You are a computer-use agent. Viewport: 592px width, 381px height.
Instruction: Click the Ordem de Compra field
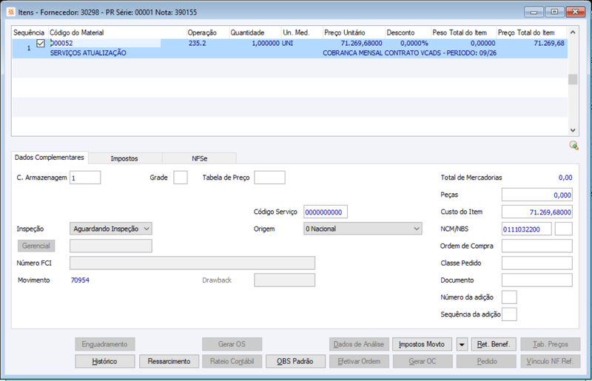537,246
